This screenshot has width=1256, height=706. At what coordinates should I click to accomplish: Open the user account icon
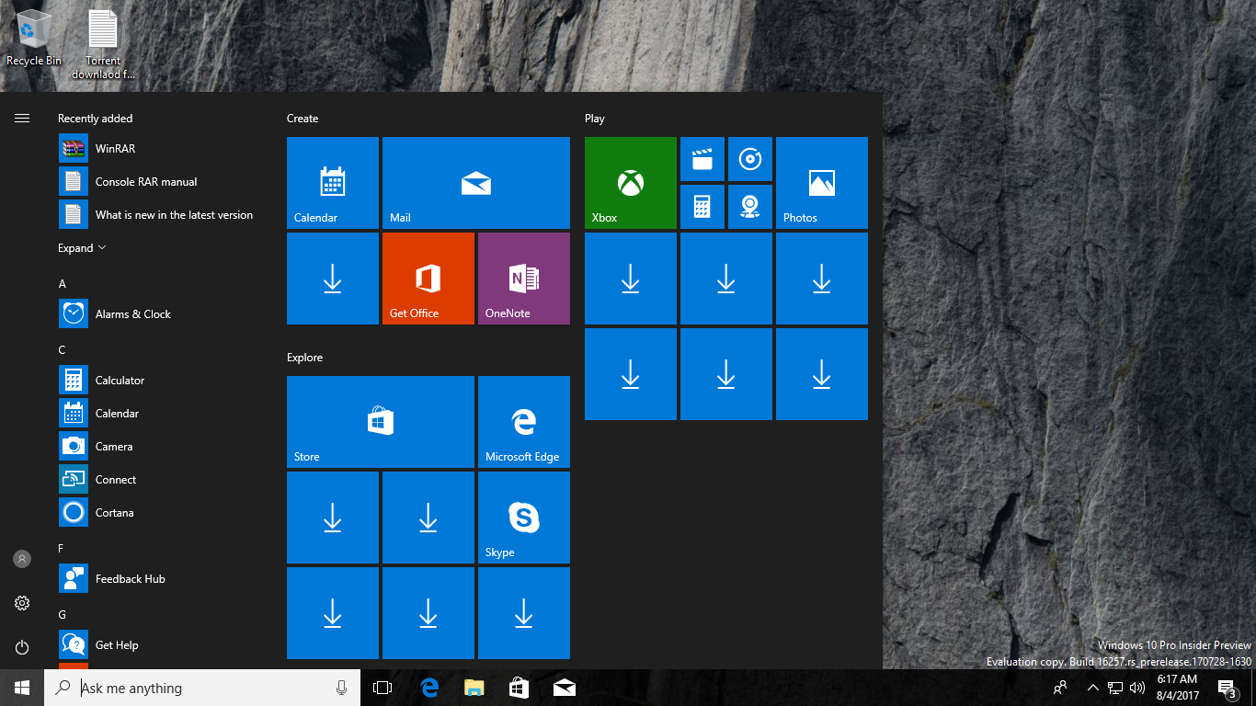click(x=22, y=559)
